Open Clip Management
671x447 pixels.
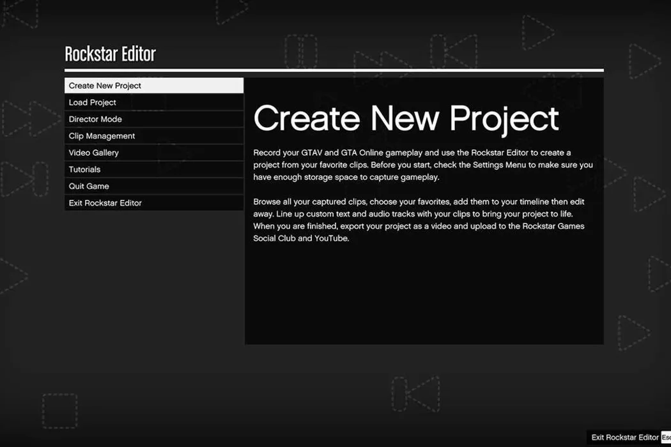(153, 136)
